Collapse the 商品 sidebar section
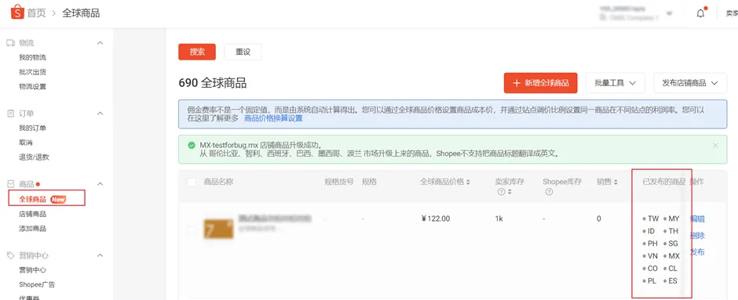Image resolution: width=738 pixels, height=300 pixels. pos(100,184)
